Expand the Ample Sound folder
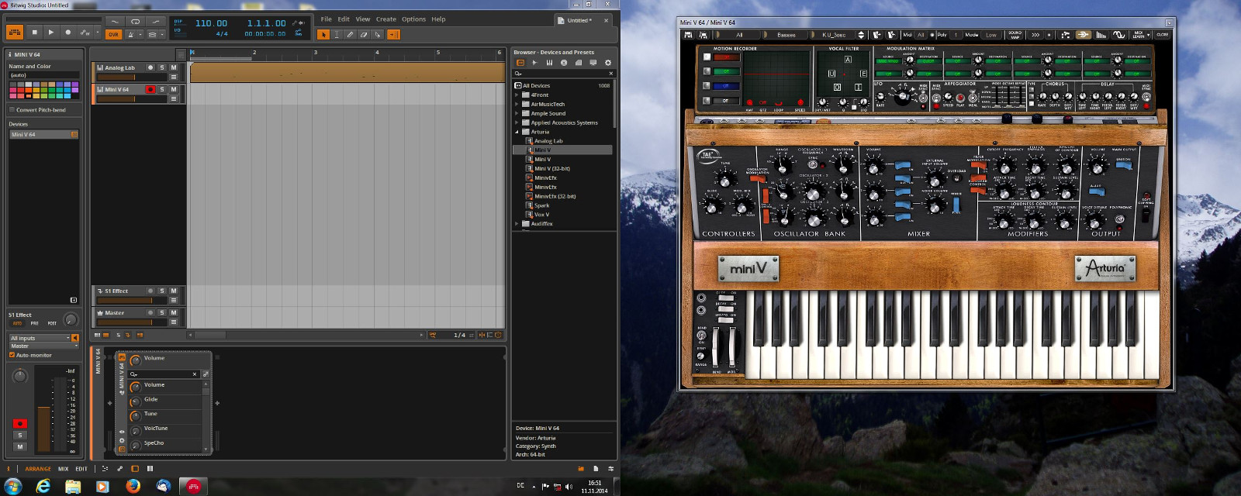Screen dimensions: 1241x496 pyautogui.click(x=517, y=113)
